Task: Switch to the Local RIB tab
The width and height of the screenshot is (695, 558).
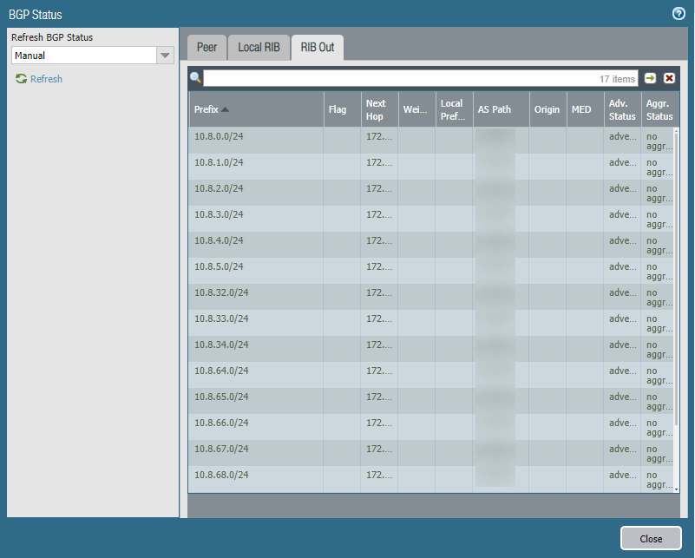Action: click(259, 48)
